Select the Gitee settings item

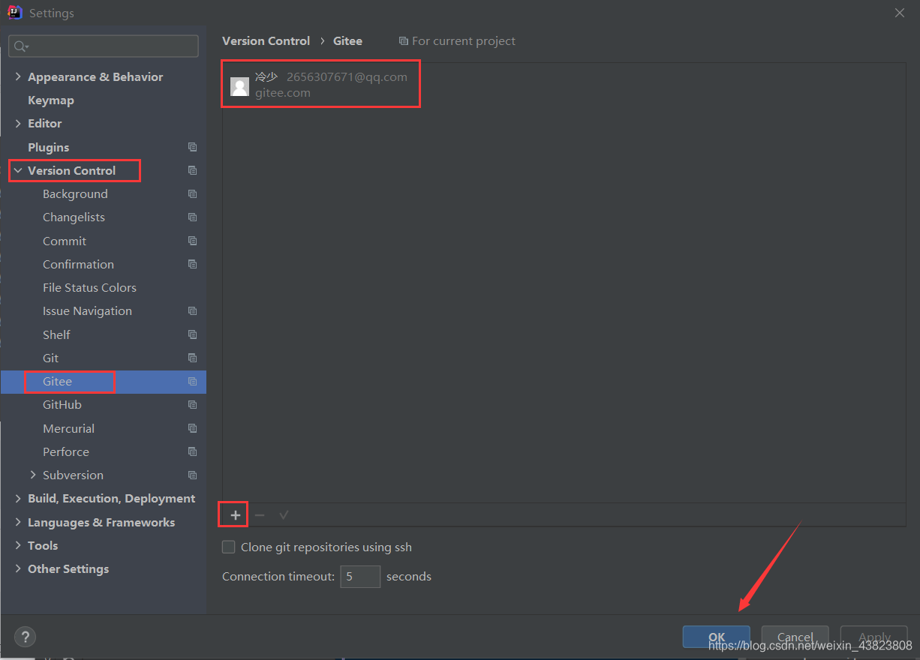coord(104,381)
